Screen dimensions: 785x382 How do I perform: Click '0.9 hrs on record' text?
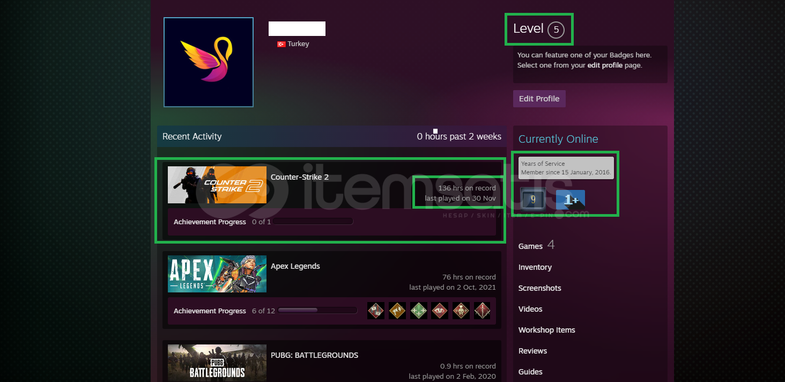pos(468,366)
